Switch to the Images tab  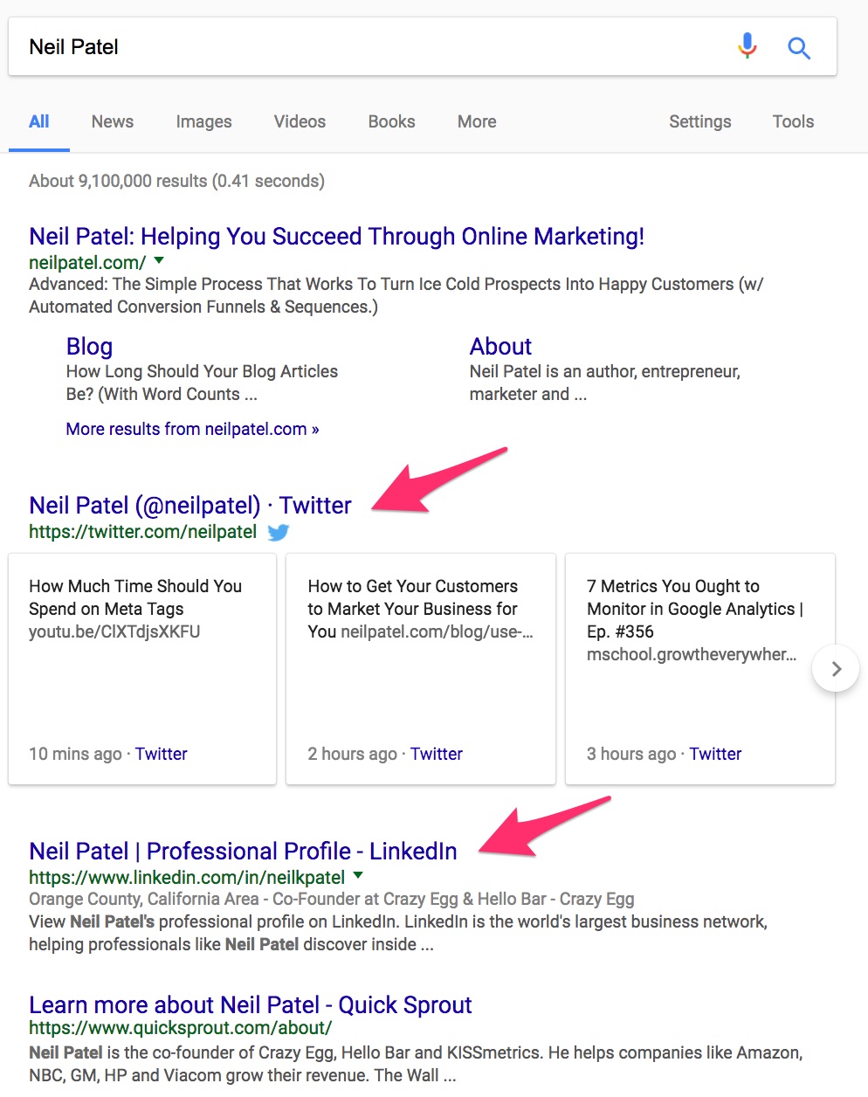(203, 121)
